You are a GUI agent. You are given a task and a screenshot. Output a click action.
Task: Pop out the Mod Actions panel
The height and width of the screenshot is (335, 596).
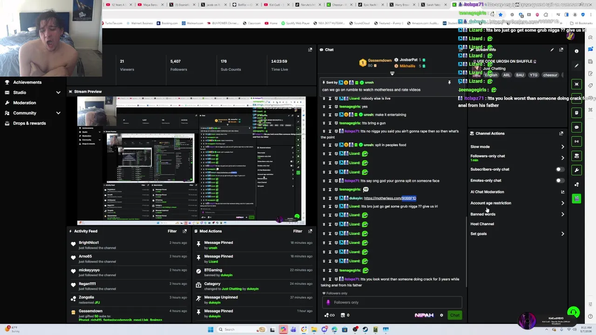pyautogui.click(x=310, y=231)
